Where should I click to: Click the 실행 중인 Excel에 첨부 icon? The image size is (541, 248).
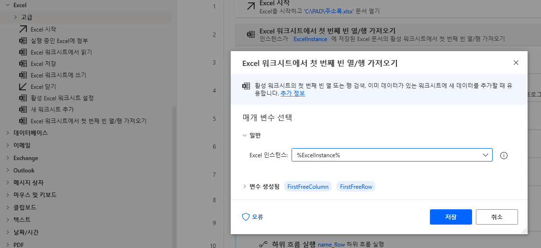click(x=23, y=41)
